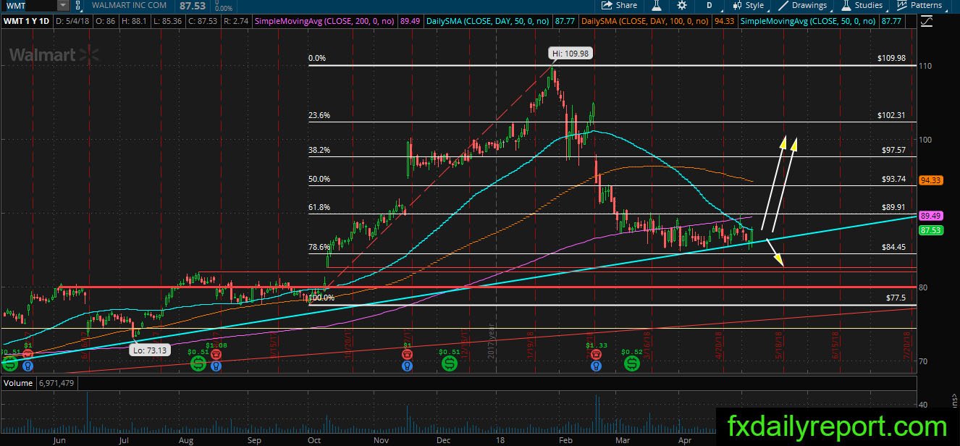Click the red earnings phone icon near May 2017
The height and width of the screenshot is (446, 960).
click(x=27, y=355)
